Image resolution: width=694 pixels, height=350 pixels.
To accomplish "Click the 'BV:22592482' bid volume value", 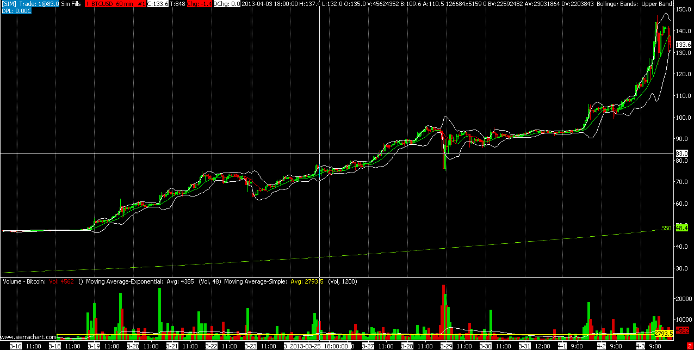I will 505,4.
